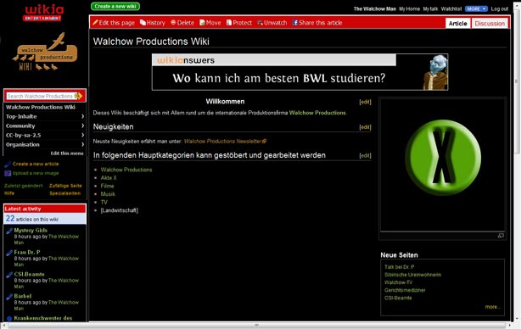Switch to the Article tab
521x329 pixels.
click(457, 23)
